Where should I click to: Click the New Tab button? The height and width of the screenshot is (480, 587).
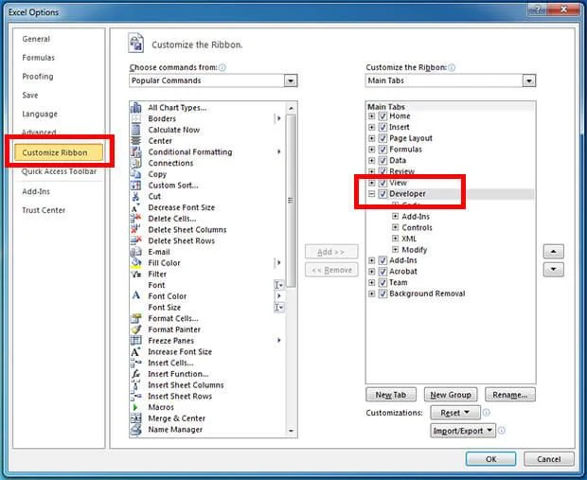391,395
